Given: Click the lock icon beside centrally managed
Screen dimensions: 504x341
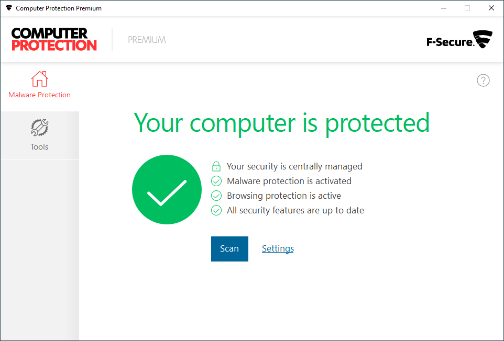Looking at the screenshot, I should pyautogui.click(x=216, y=166).
